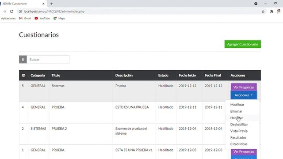Choose Estadisticas from the Acciones menu
The height and width of the screenshot is (159, 283).
tap(239, 144)
